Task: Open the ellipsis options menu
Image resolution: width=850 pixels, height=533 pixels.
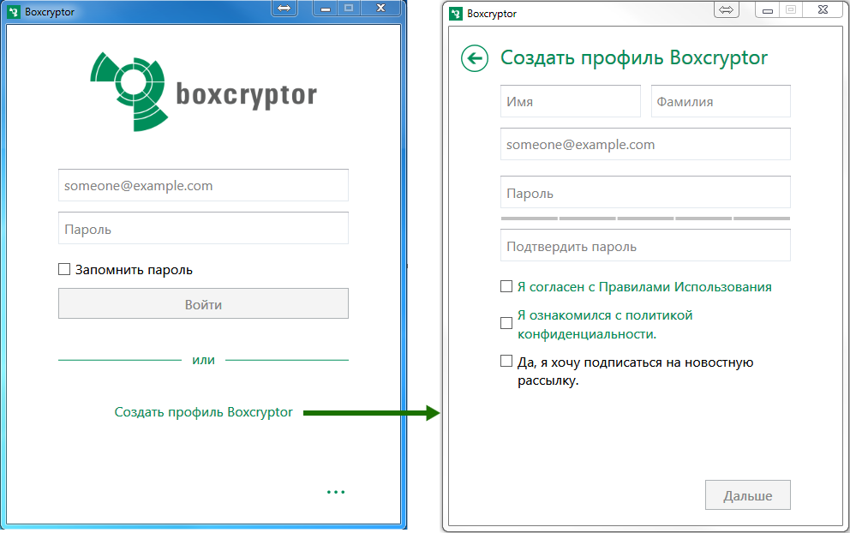Action: [x=336, y=491]
